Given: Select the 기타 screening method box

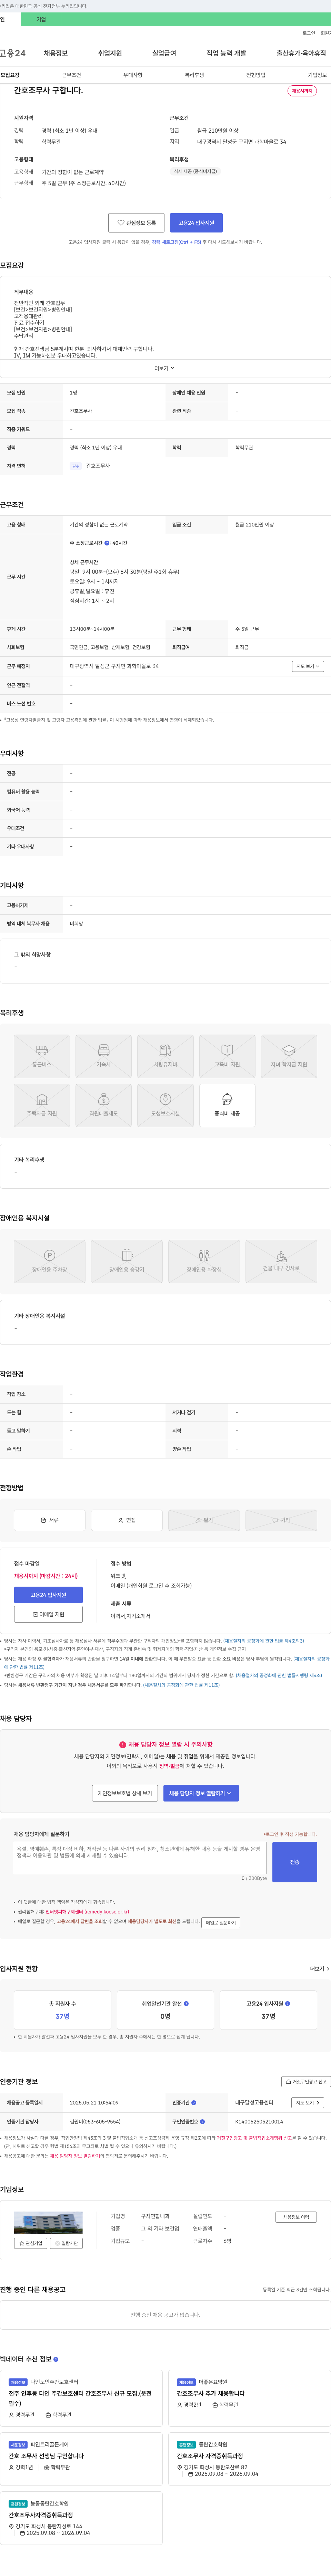Looking at the screenshot, I should [x=281, y=1520].
